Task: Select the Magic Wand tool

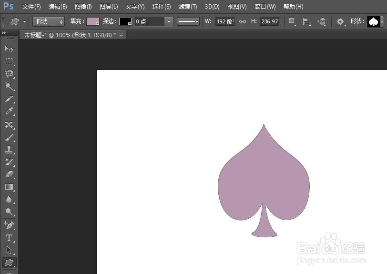Action: click(x=9, y=86)
